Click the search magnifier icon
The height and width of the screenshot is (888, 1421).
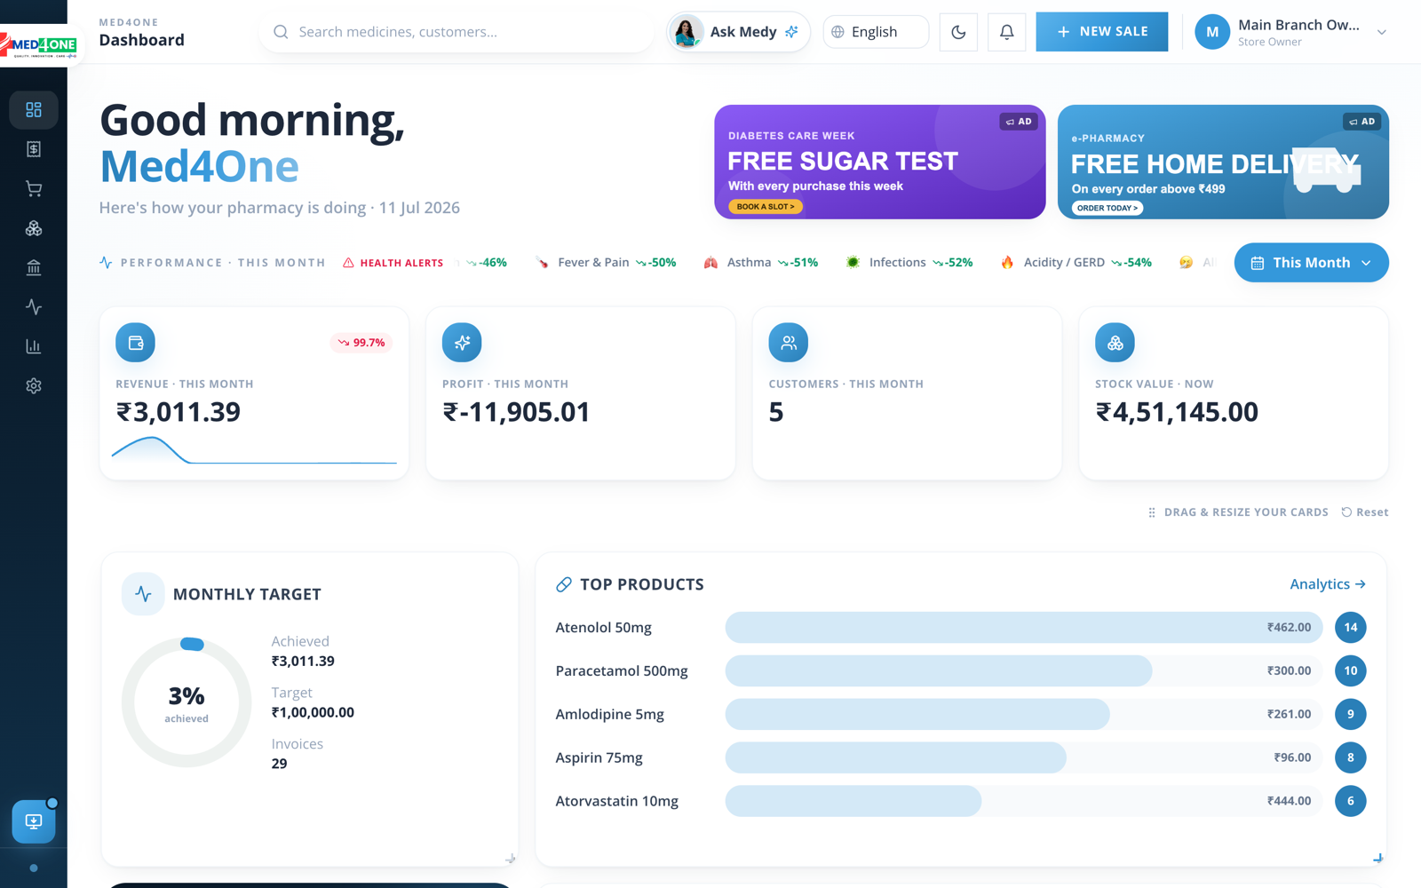(281, 32)
